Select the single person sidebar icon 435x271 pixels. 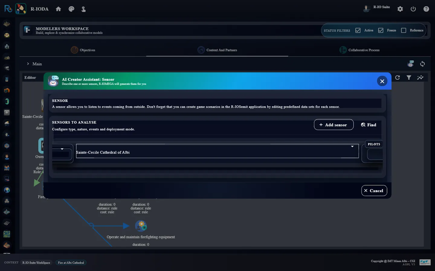click(x=7, y=157)
